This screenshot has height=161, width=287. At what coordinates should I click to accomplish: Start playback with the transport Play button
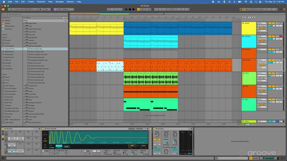(x=126, y=9)
